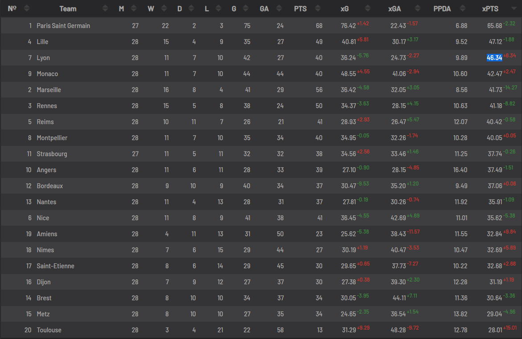
Task: Sort goals using the G column arrows
Action: (246, 8)
